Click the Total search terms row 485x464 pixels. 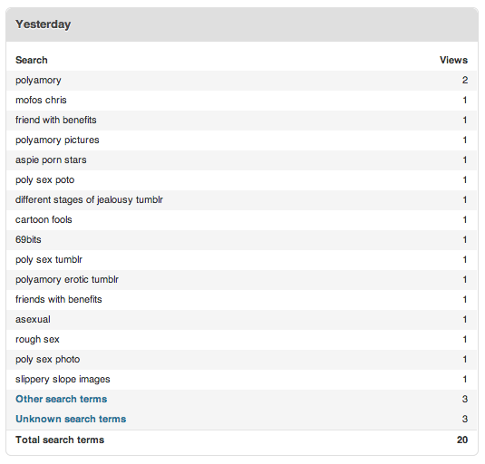tap(241, 440)
